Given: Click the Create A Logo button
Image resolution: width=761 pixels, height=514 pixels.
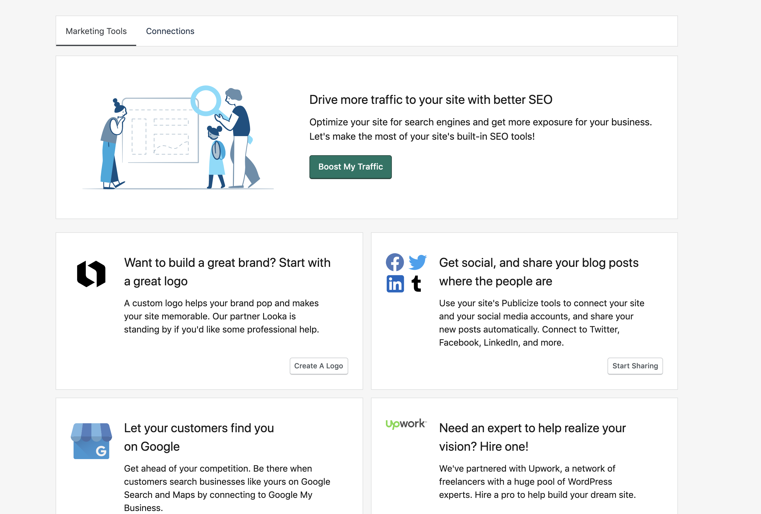Looking at the screenshot, I should pyautogui.click(x=318, y=366).
